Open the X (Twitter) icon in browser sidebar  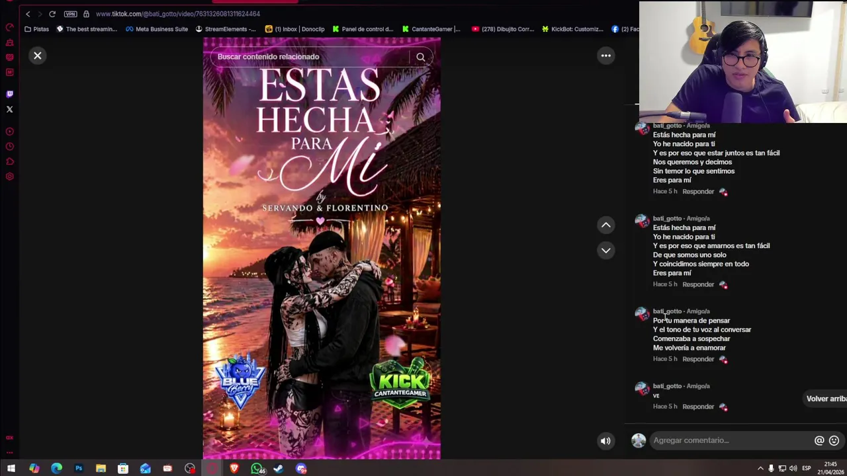click(9, 109)
